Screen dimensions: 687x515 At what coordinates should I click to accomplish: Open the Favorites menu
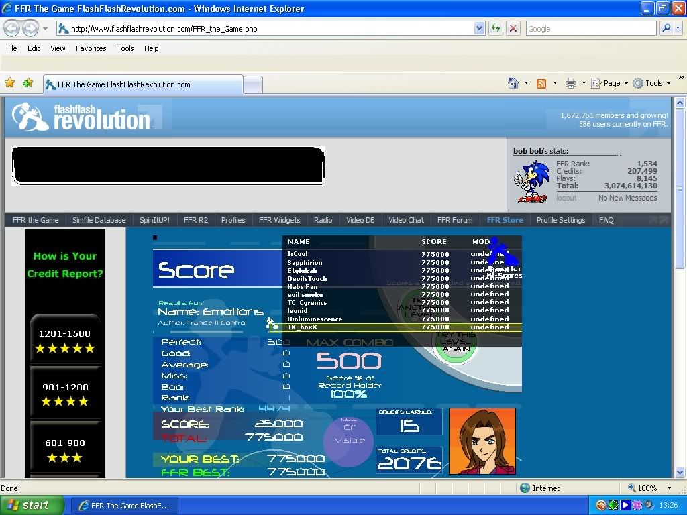[x=91, y=48]
